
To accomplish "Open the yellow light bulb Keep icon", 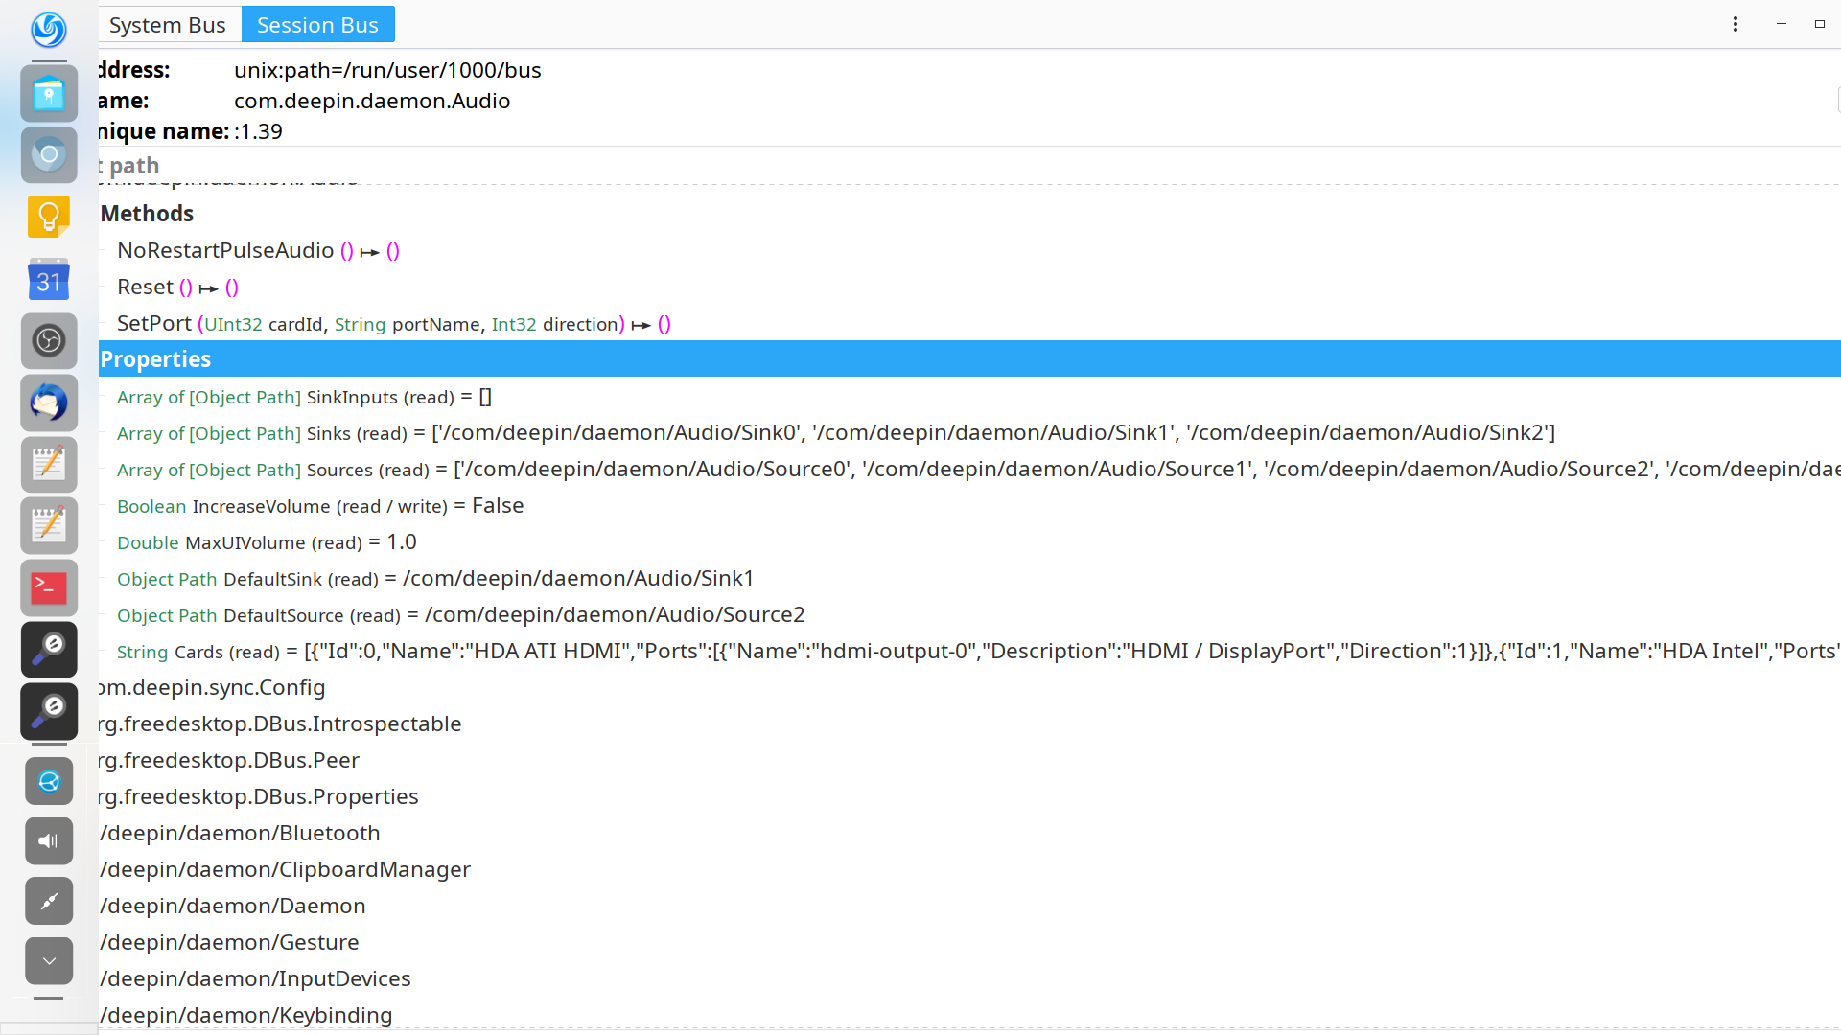I will point(49,217).
